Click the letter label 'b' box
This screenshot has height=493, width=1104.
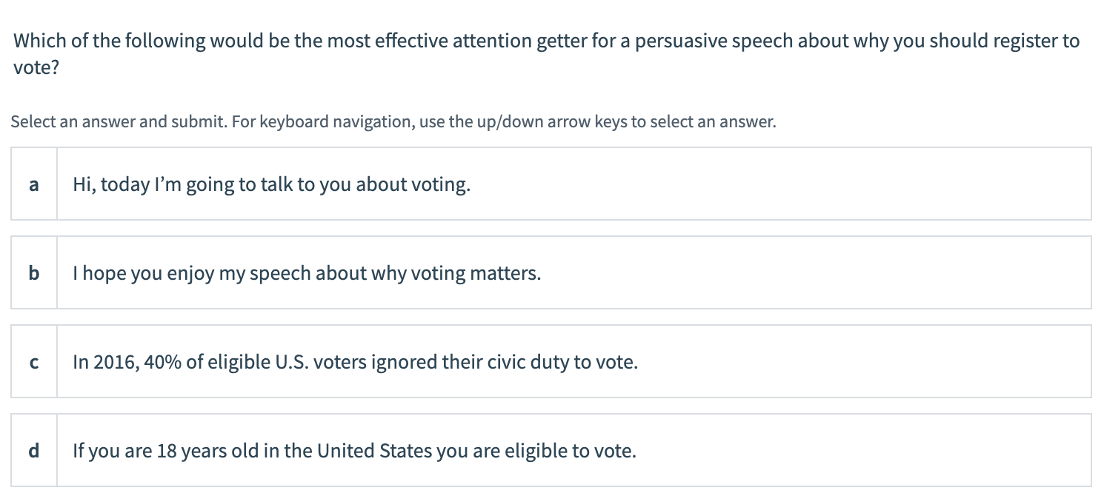(x=34, y=272)
